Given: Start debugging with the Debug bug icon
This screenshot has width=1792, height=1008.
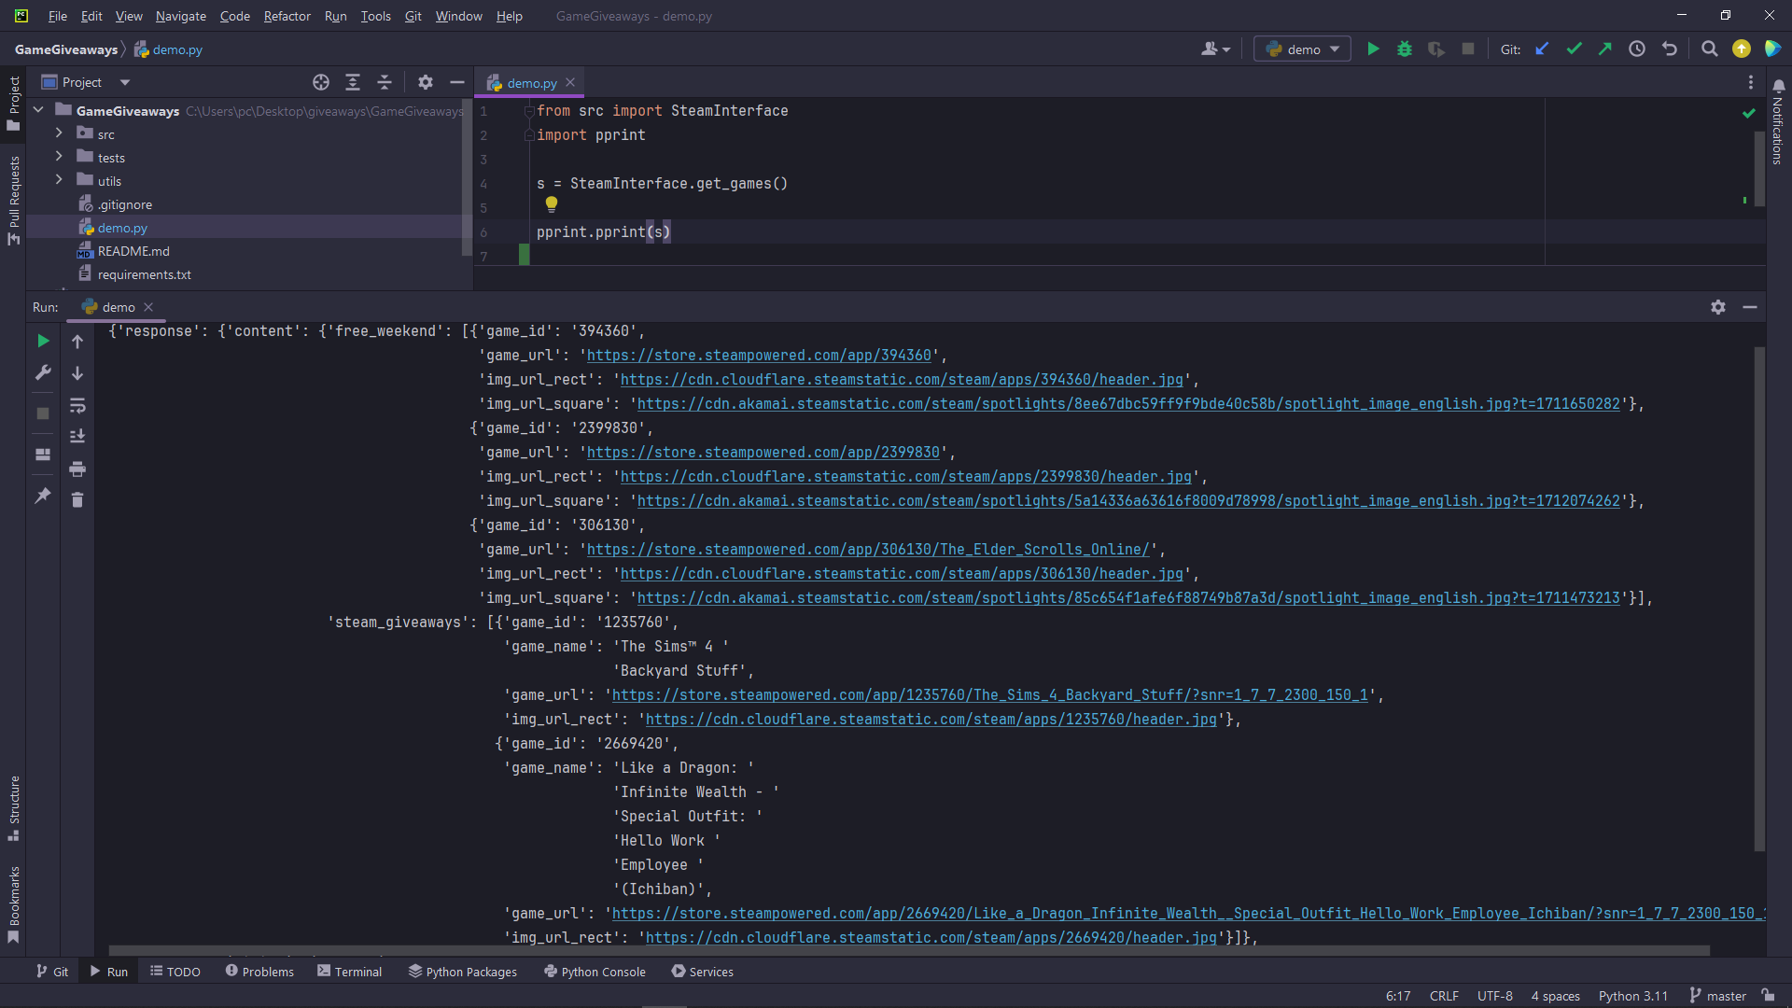Looking at the screenshot, I should 1405,49.
